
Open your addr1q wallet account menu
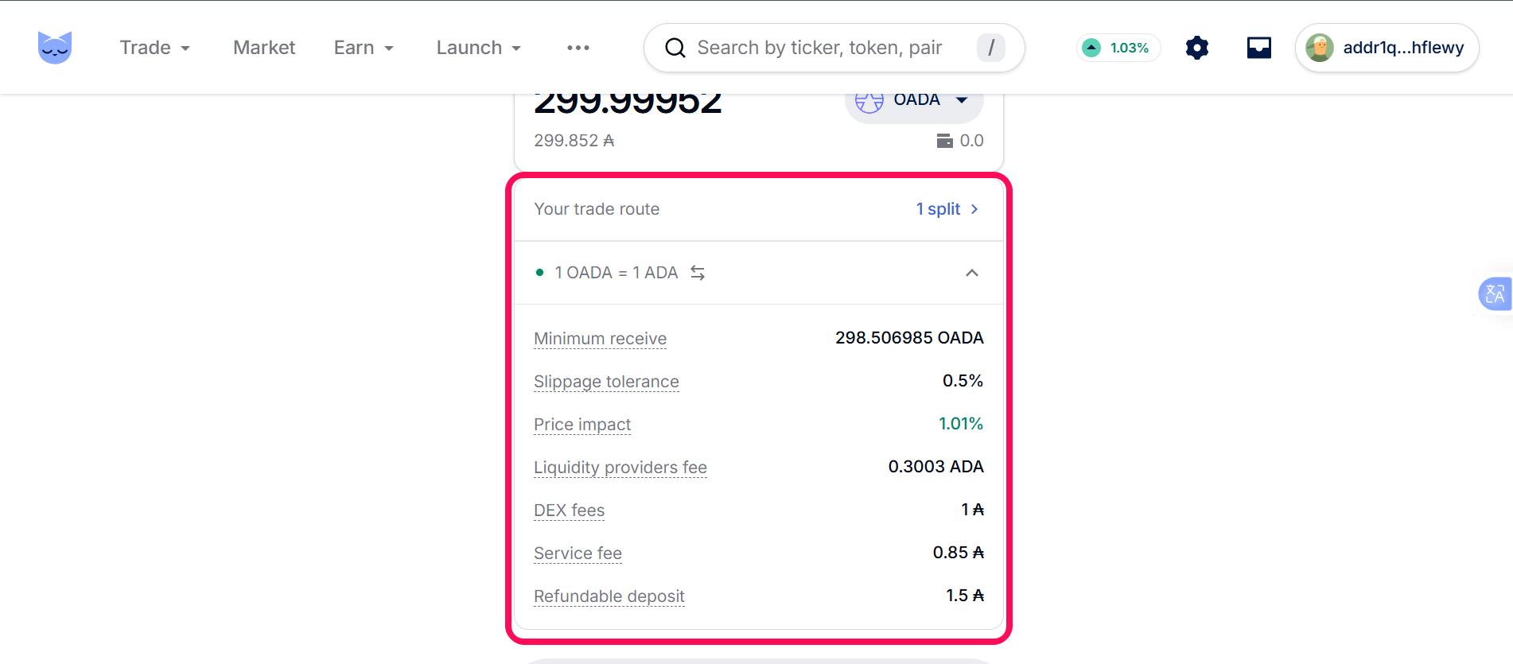[1387, 48]
